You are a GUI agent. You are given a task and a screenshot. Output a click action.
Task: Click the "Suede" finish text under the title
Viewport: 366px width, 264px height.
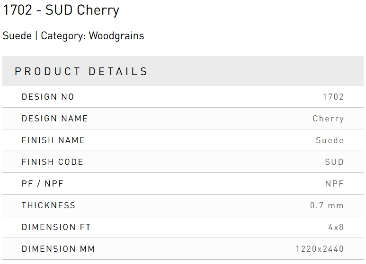point(17,36)
